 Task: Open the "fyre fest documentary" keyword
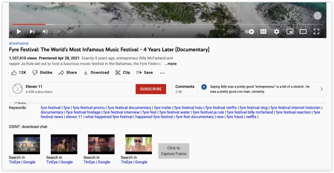(x=195, y=117)
